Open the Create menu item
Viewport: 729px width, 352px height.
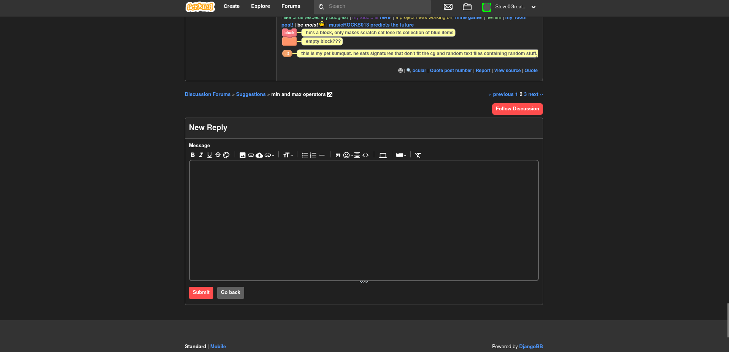coord(232,6)
